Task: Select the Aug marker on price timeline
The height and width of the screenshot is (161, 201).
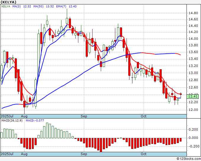Action: [24, 116]
